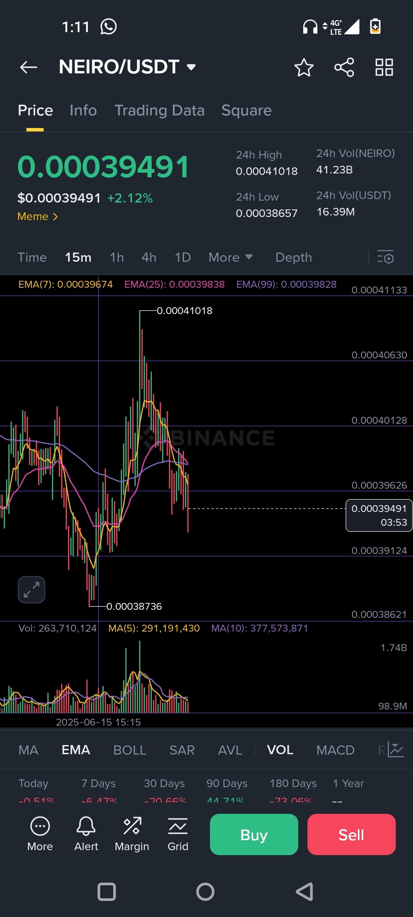Add NEIRO/USDT to favorites with star icon

tap(304, 67)
